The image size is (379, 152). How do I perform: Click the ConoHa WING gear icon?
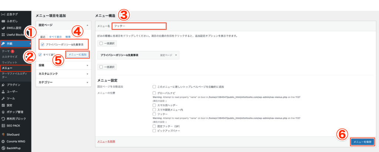[x=3, y=141]
